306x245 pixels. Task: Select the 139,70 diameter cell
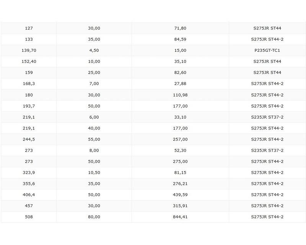(29, 51)
